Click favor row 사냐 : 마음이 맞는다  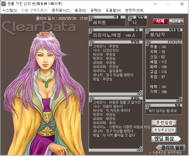108,106
